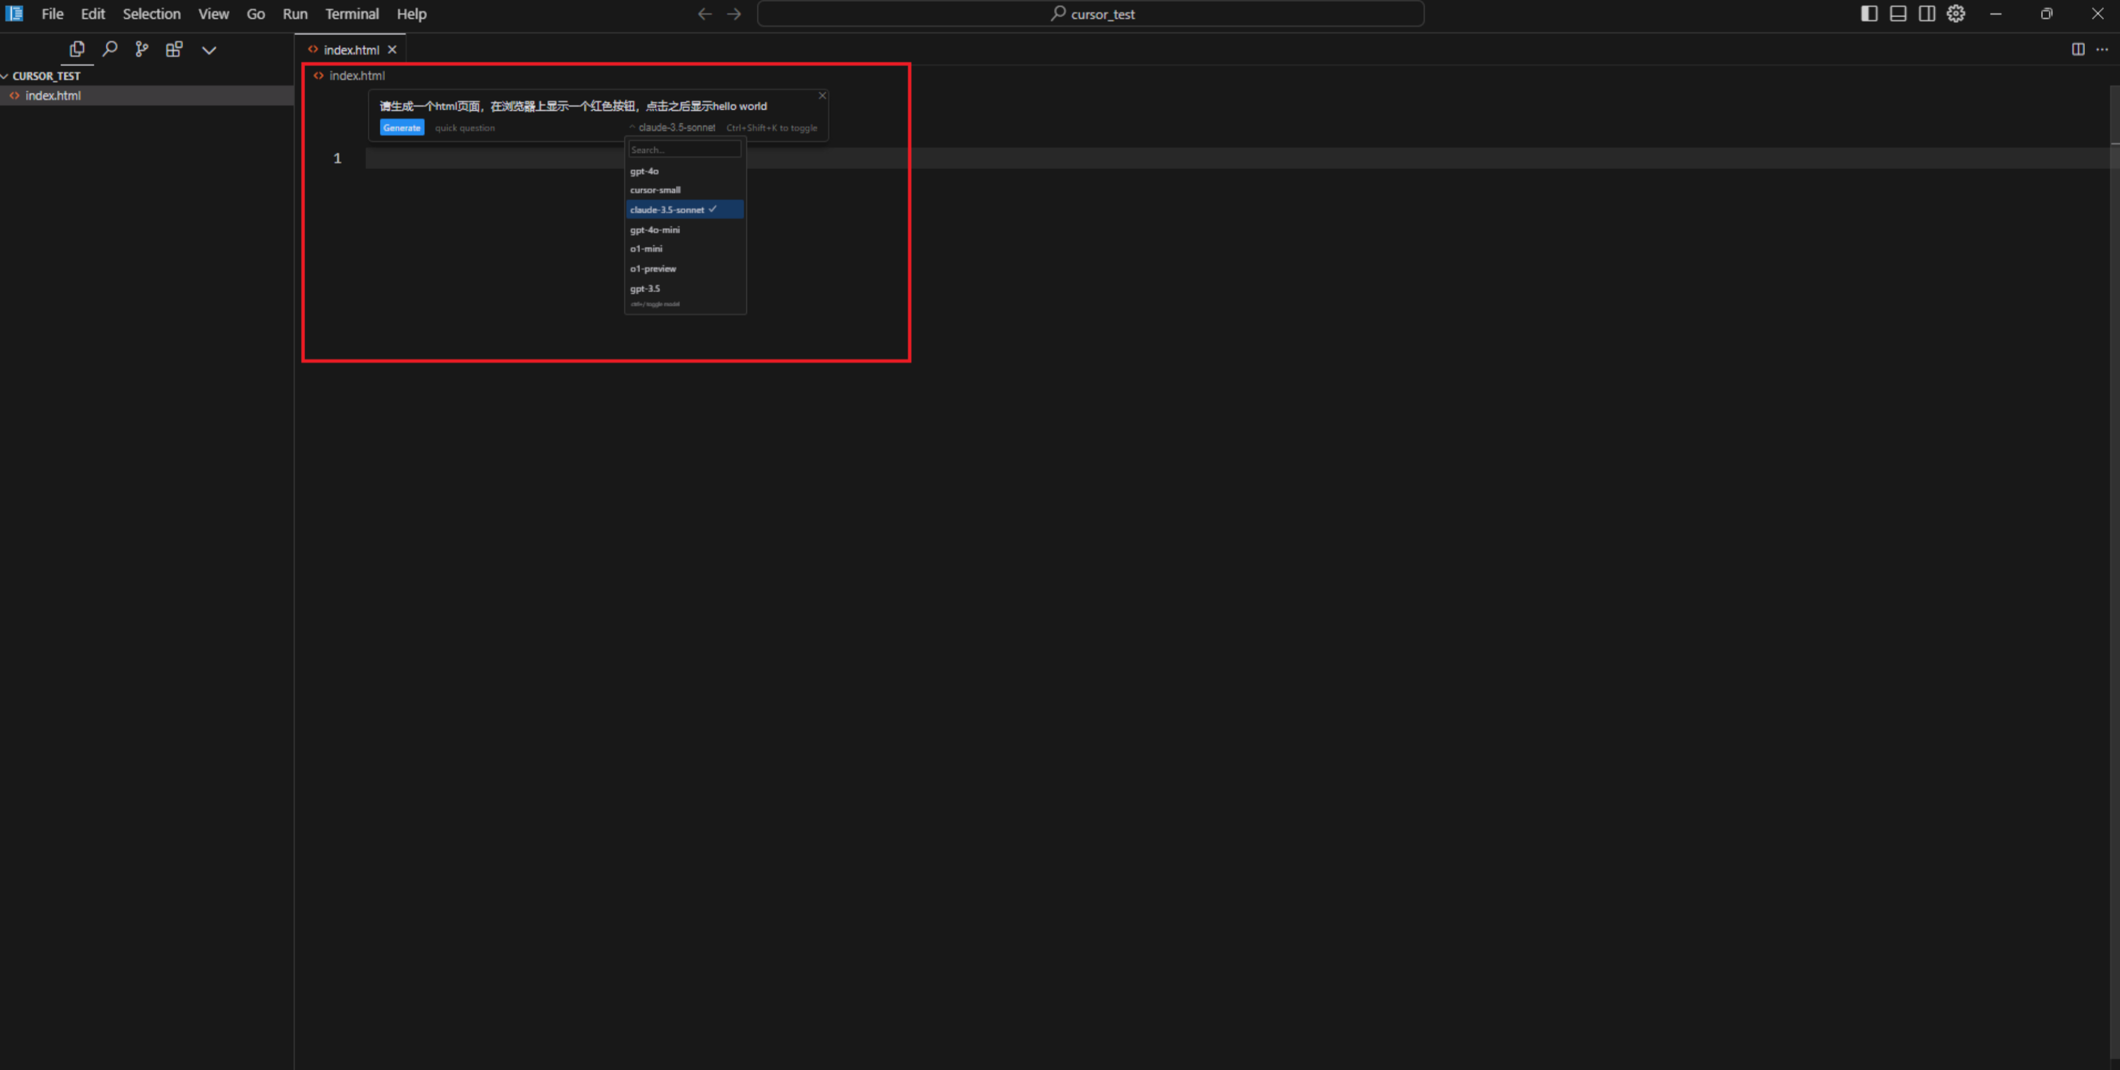This screenshot has width=2120, height=1070.
Task: Open the Explorer files icon
Action: (77, 49)
